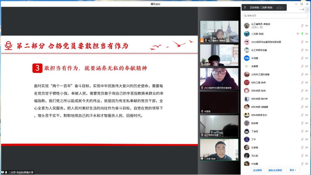Click the screen sharing icon beside 二支部-张喆
The height and width of the screenshot is (175, 311).
(x=298, y=34)
